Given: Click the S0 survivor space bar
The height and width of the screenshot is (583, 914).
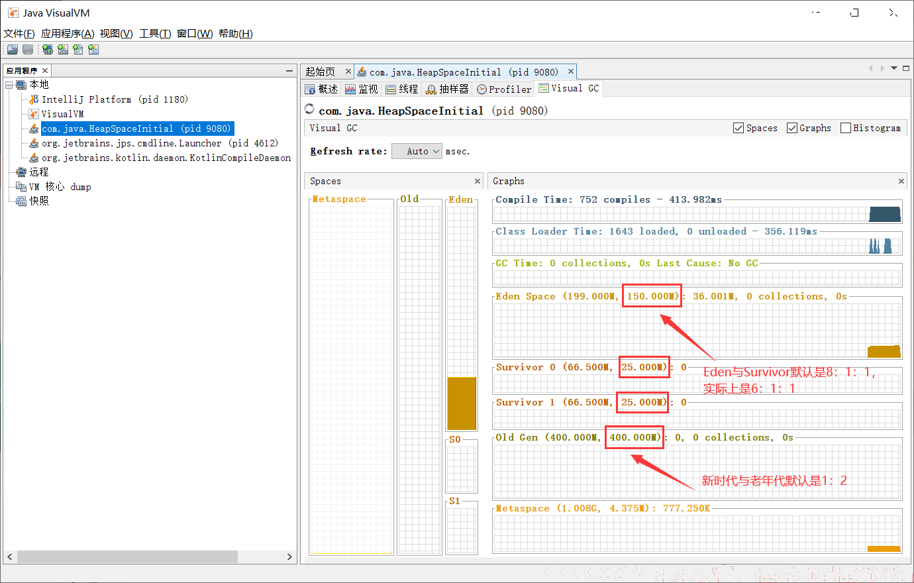Looking at the screenshot, I should 462,468.
